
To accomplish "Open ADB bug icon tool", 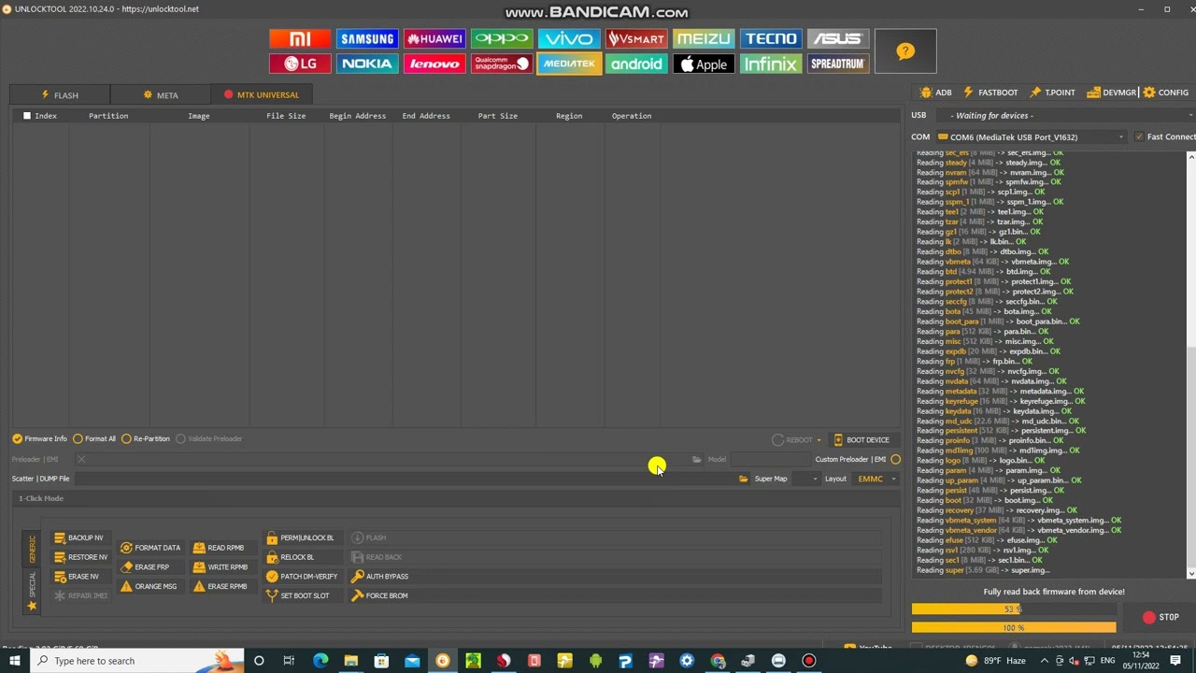I will (935, 93).
